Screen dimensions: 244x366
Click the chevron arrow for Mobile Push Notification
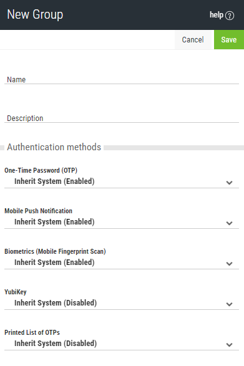point(229,223)
